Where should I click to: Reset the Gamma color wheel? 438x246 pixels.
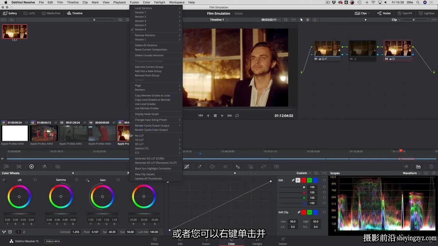77,180
